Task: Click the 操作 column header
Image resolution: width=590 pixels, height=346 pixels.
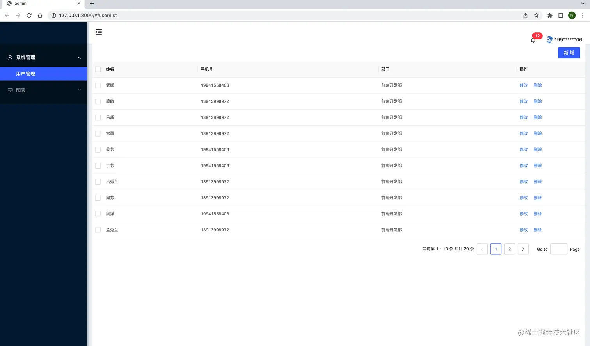Action: coord(524,69)
